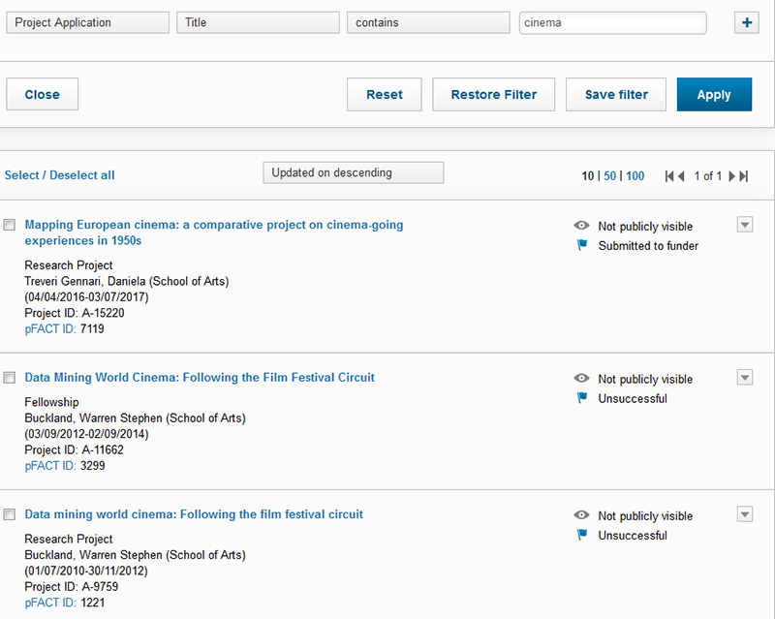The height and width of the screenshot is (619, 775).
Task: Open the Project Application filter dropdown
Action: (x=87, y=22)
